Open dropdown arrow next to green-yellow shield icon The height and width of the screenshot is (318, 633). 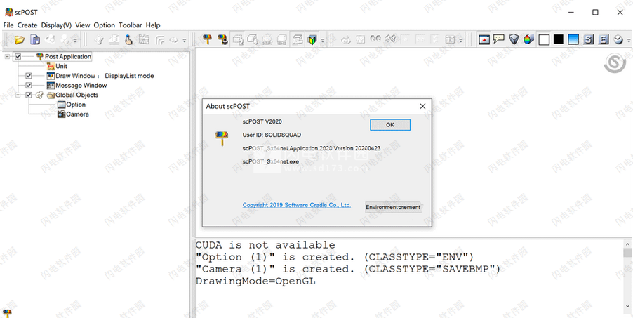[x=323, y=41]
